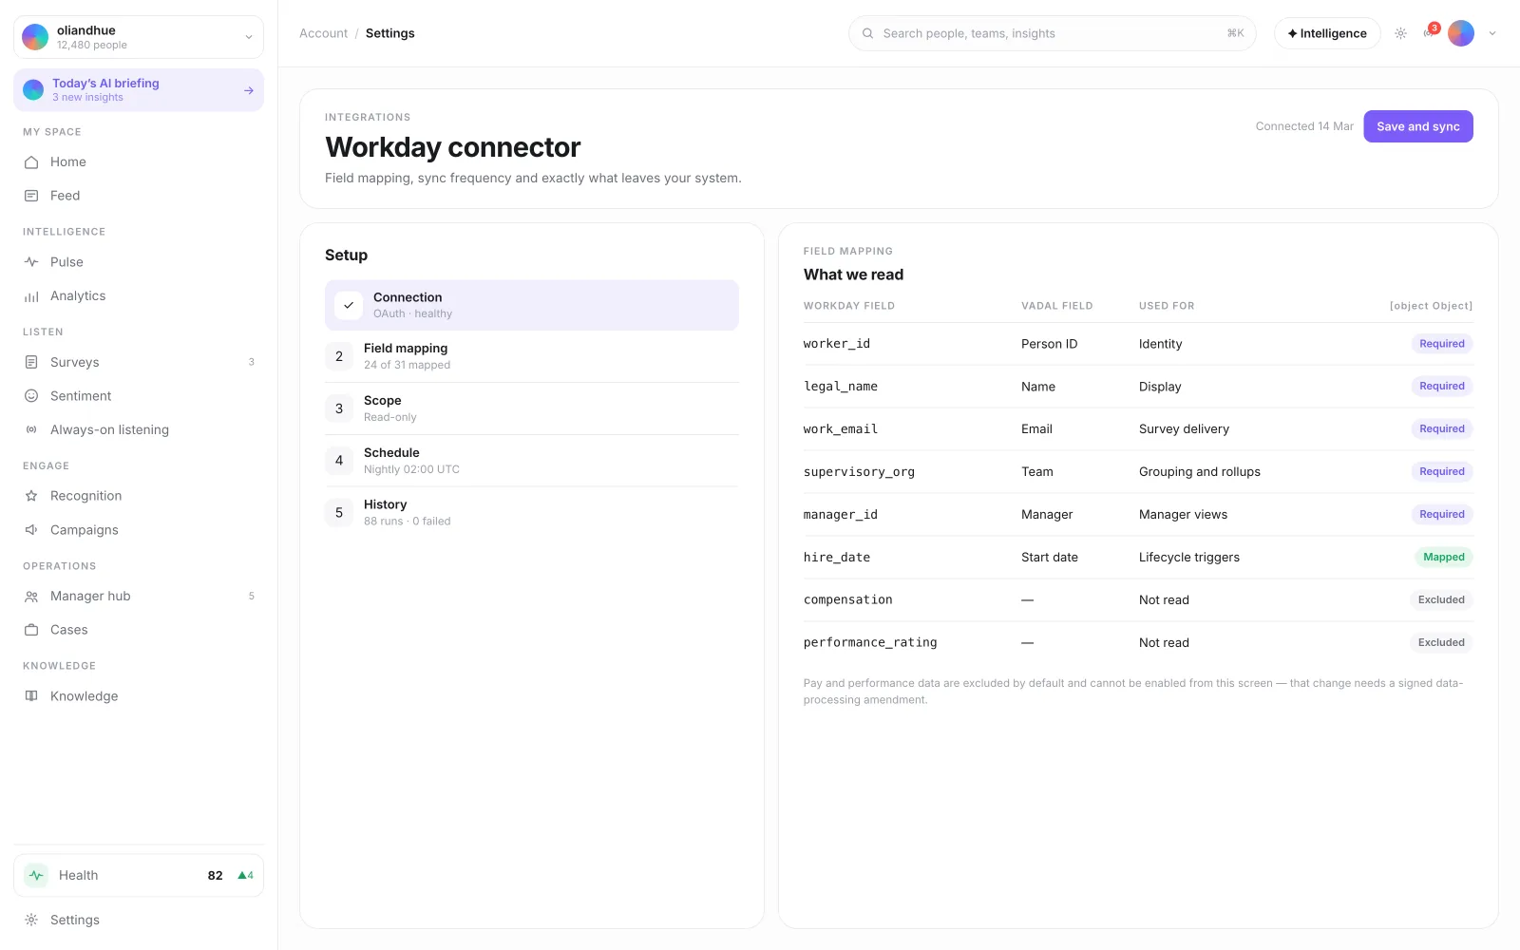Click the "Connected 14 Mar" status text
The image size is (1520, 950).
coord(1304,126)
